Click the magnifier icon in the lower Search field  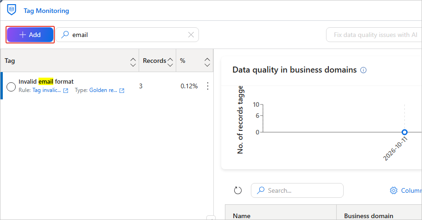pyautogui.click(x=261, y=190)
